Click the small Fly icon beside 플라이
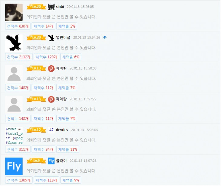The width and height of the screenshot is (221, 186). [x=51, y=161]
